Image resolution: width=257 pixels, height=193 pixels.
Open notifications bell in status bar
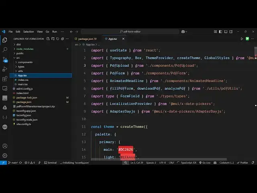[253, 162]
